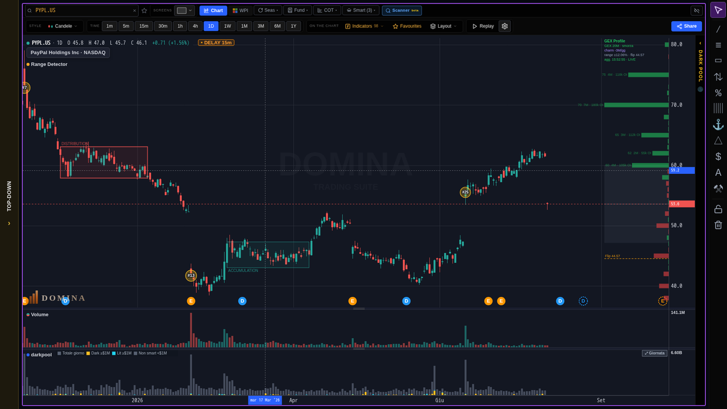727x409 pixels.
Task: Click the #25 signal marker on the chart
Action: pyautogui.click(x=465, y=192)
